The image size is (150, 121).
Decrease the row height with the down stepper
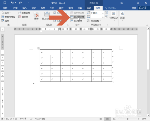coord(103,14)
